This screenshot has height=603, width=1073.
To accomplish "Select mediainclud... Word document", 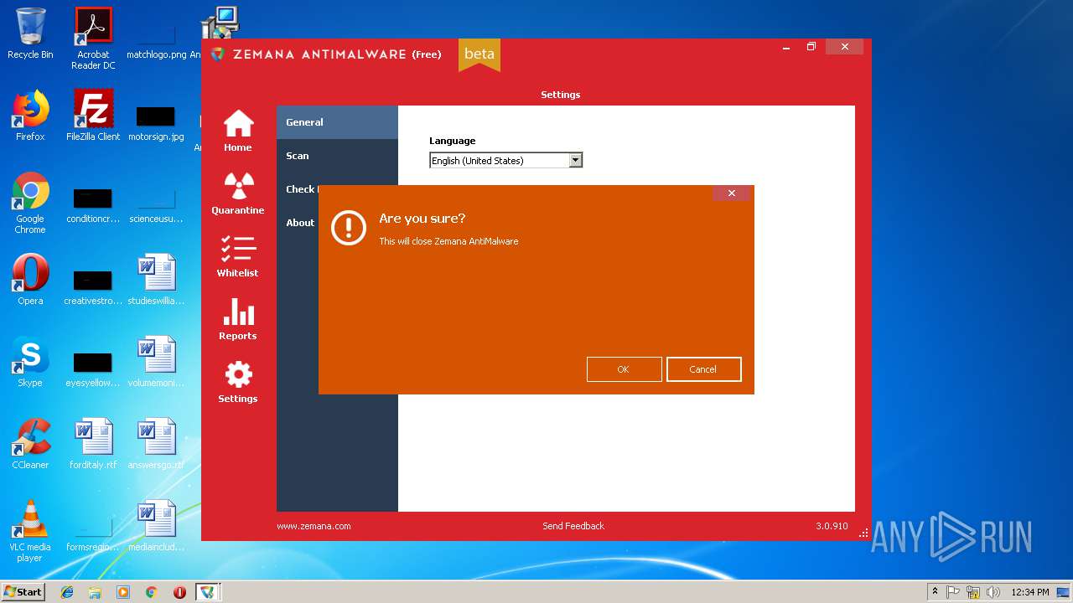I will (156, 526).
